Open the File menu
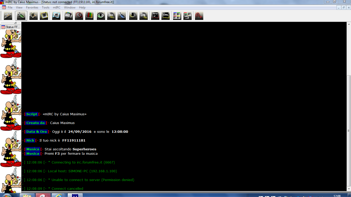The image size is (351, 197). click(10, 7)
